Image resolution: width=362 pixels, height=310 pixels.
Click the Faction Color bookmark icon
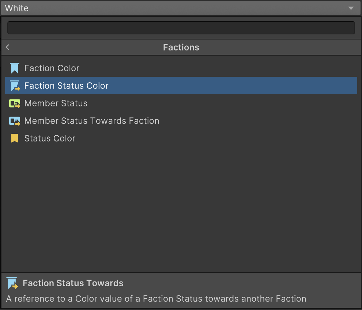tap(15, 68)
